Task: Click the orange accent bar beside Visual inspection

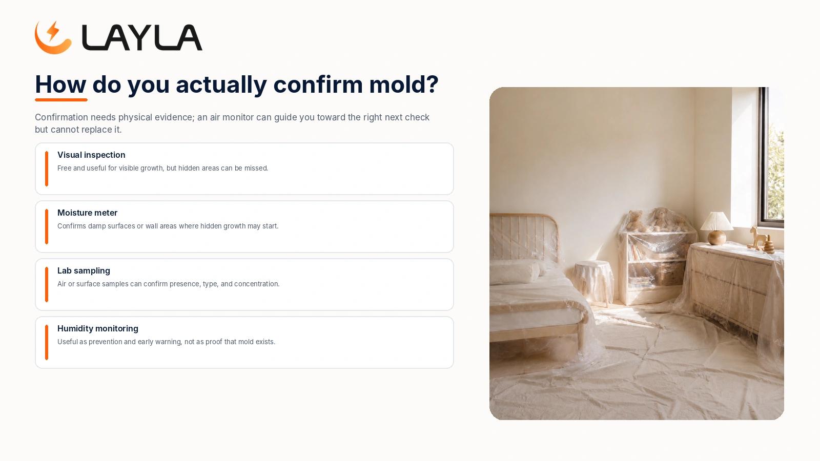Action: 47,169
